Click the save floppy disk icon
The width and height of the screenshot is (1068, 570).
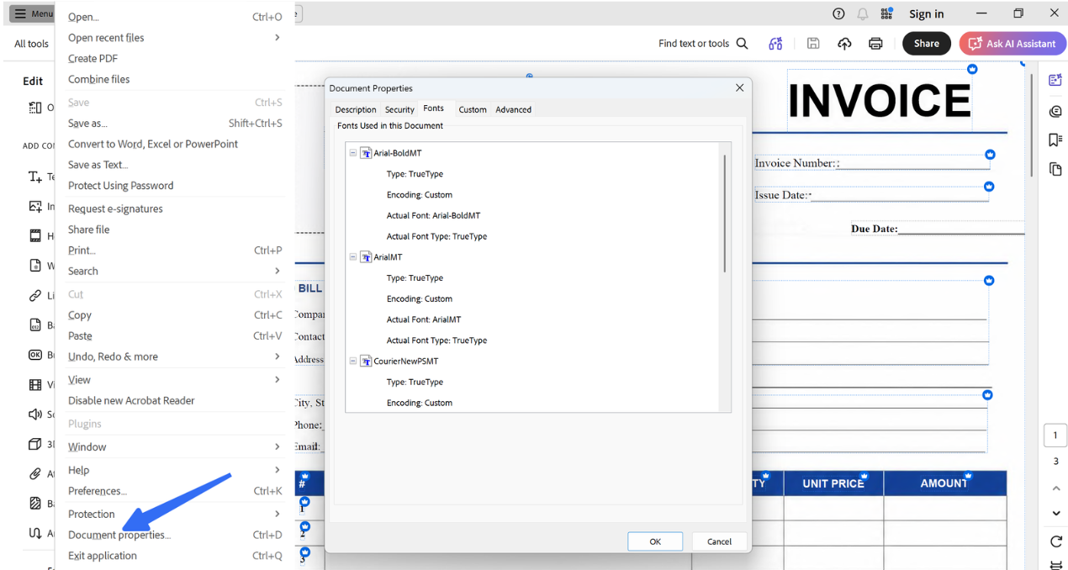tap(813, 44)
